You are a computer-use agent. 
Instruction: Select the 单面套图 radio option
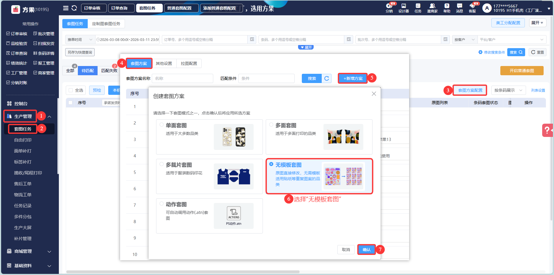pos(162,125)
